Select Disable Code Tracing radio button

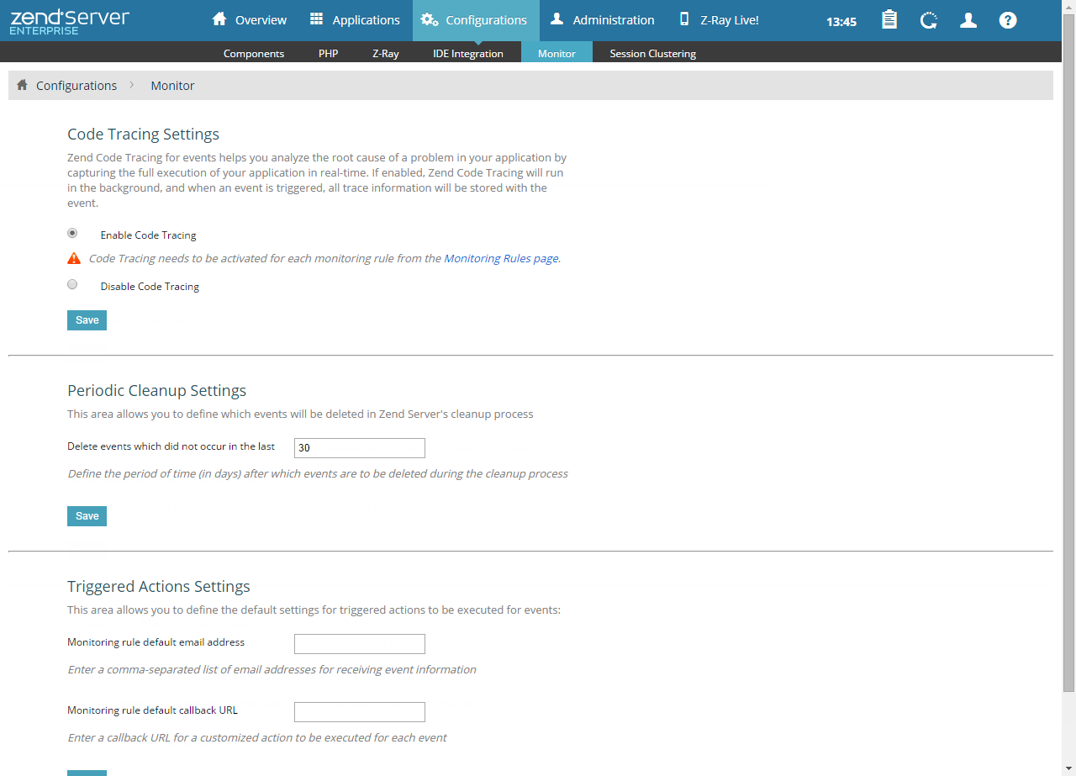(72, 284)
